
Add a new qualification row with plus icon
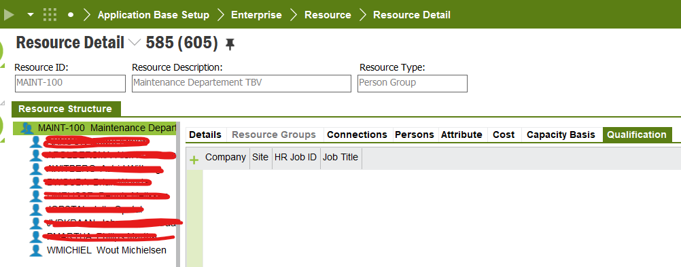point(194,160)
